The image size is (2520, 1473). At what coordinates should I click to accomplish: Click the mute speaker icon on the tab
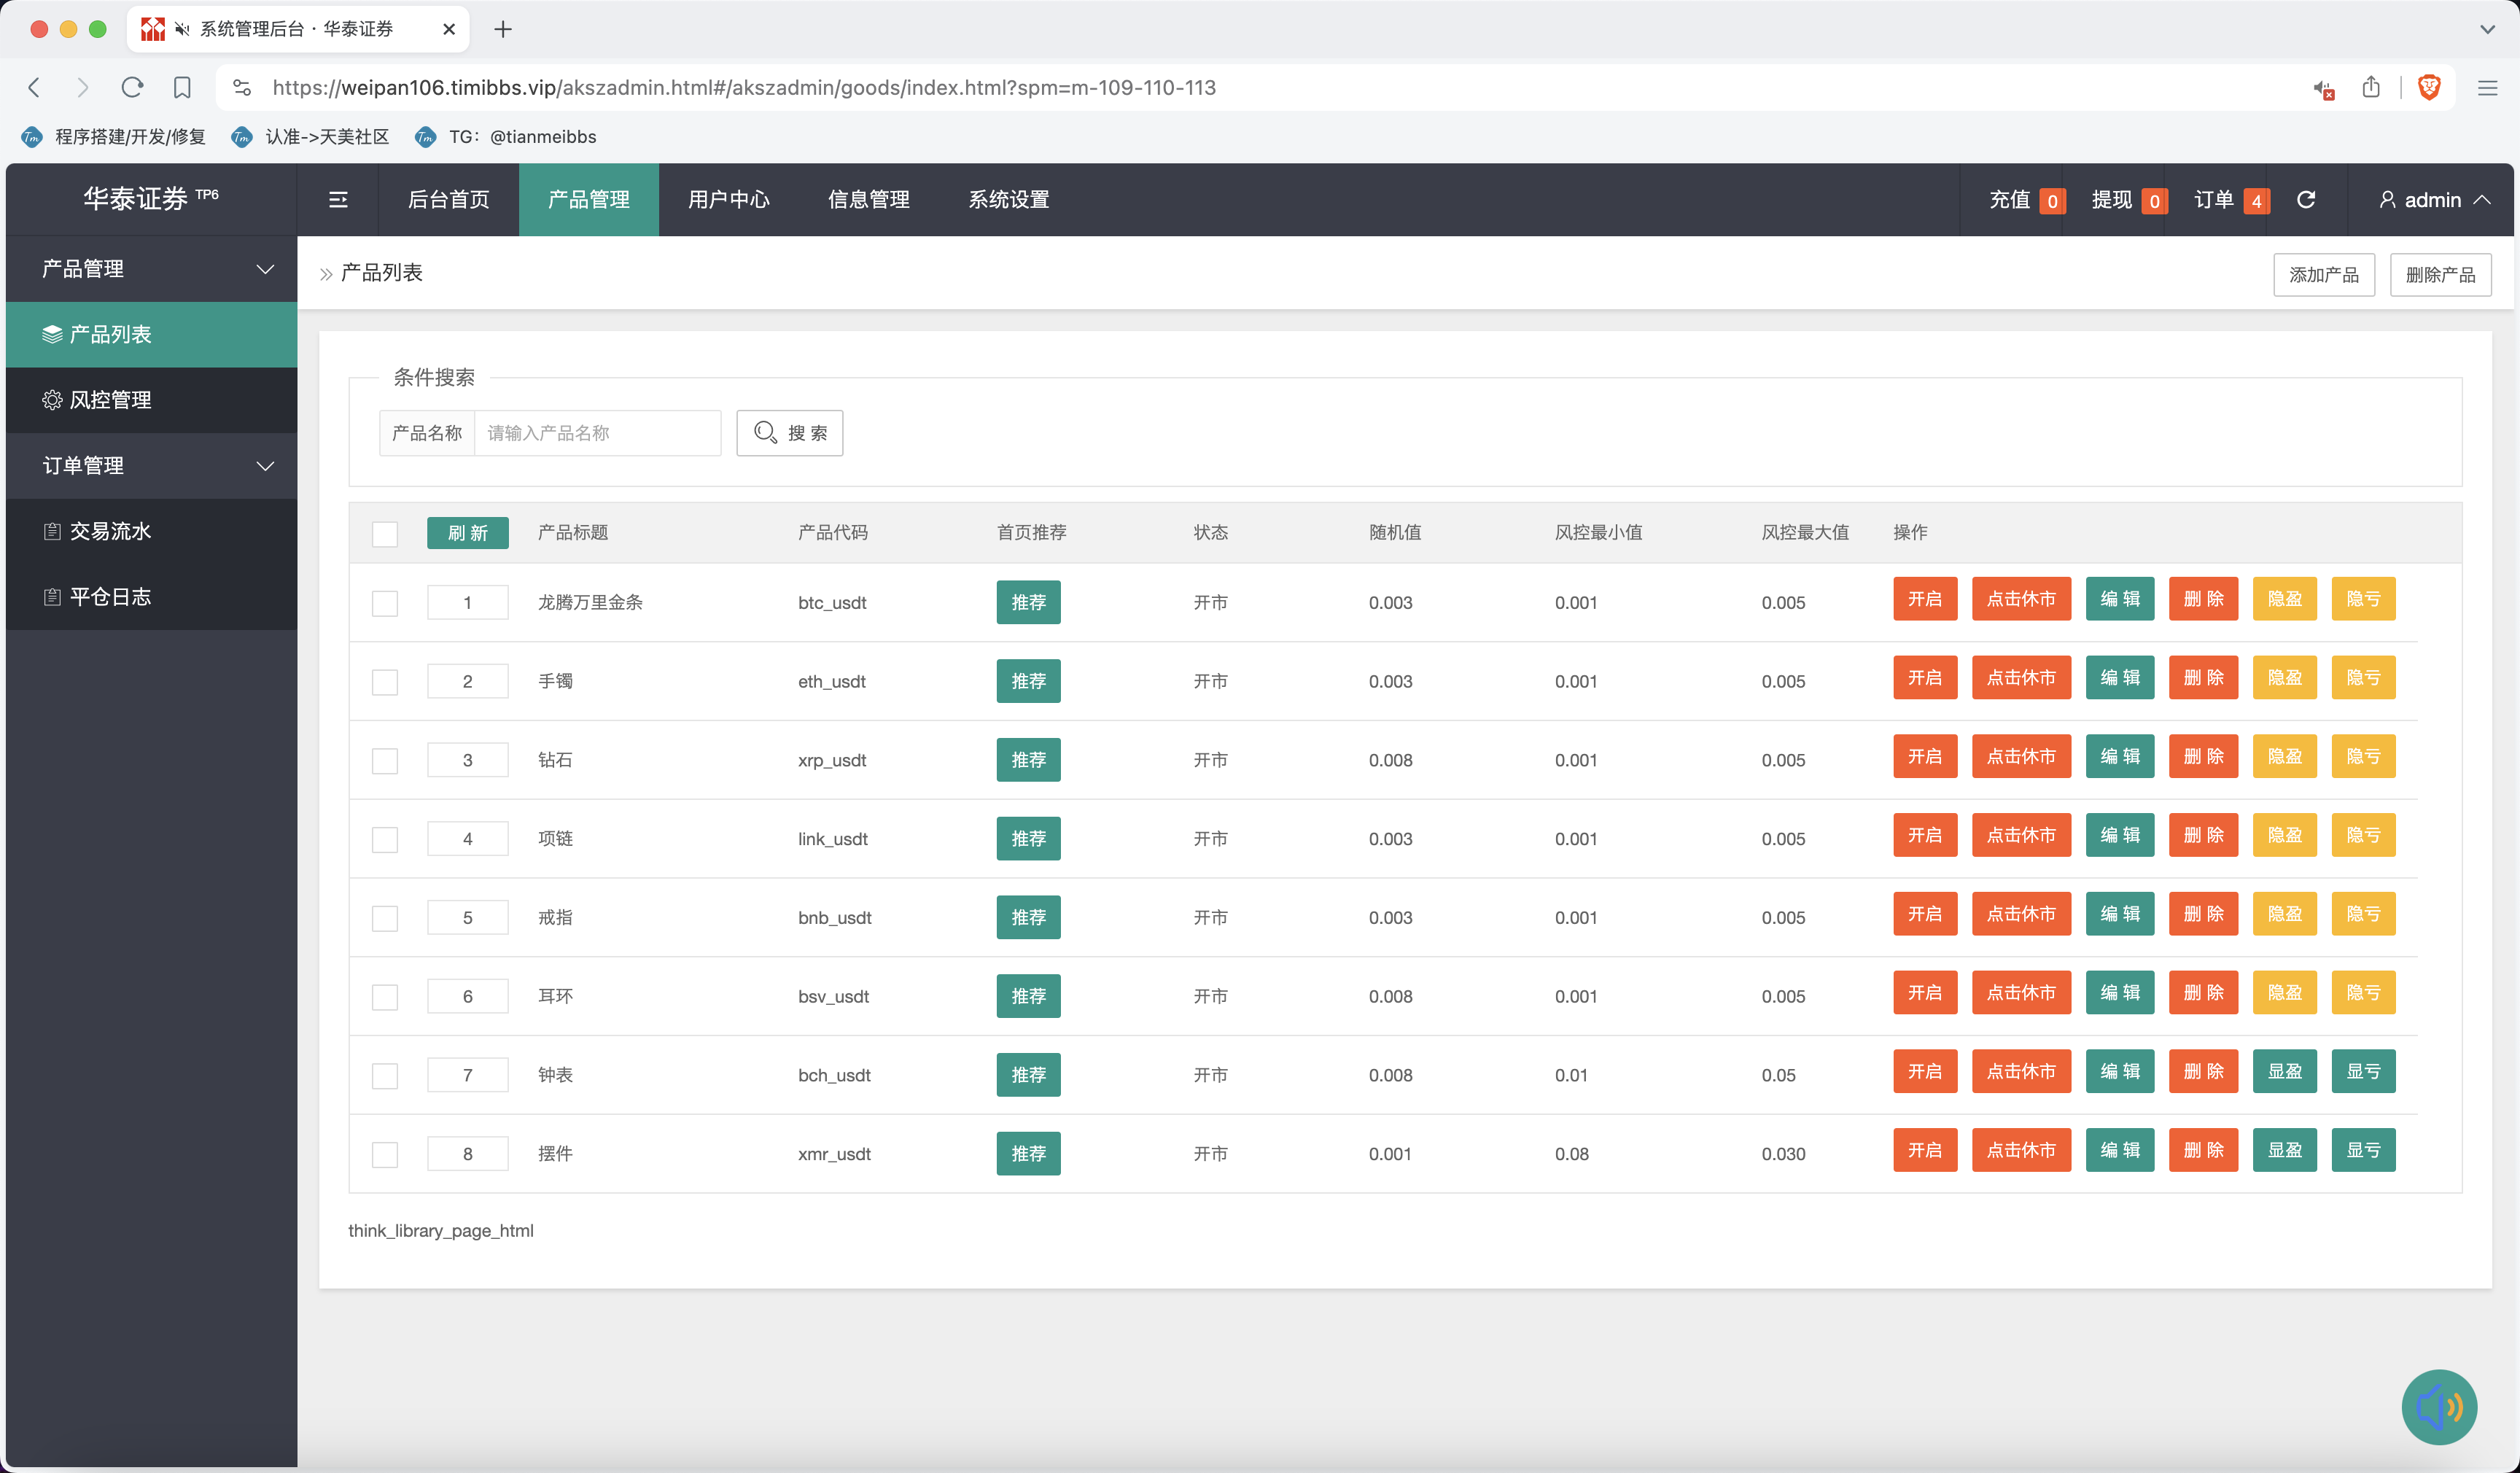182,29
